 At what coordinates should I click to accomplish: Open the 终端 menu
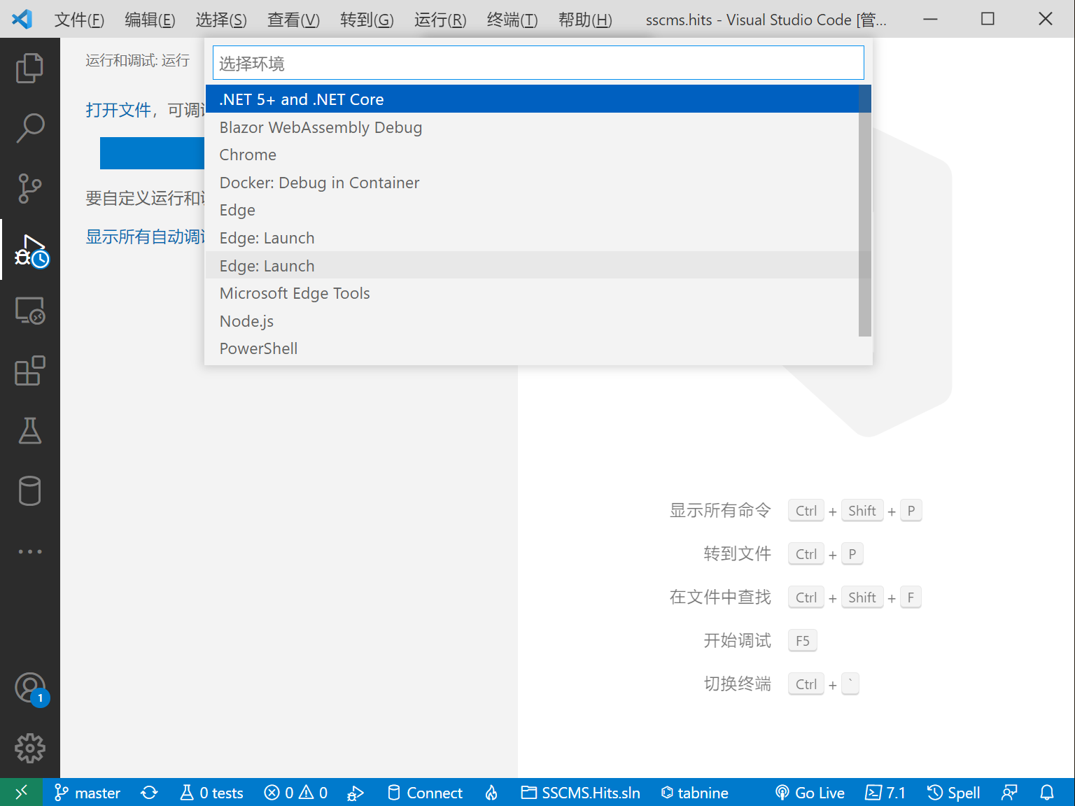[512, 20]
